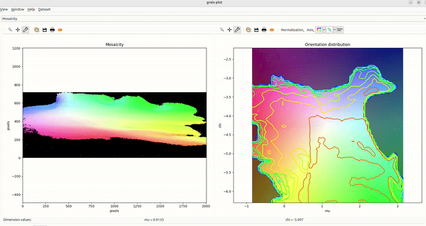426x226 pixels.
Task: Copy Orientation distribution plot to clipboard
Action: click(x=248, y=30)
